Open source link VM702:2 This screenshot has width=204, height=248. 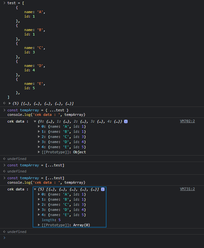click(187, 121)
